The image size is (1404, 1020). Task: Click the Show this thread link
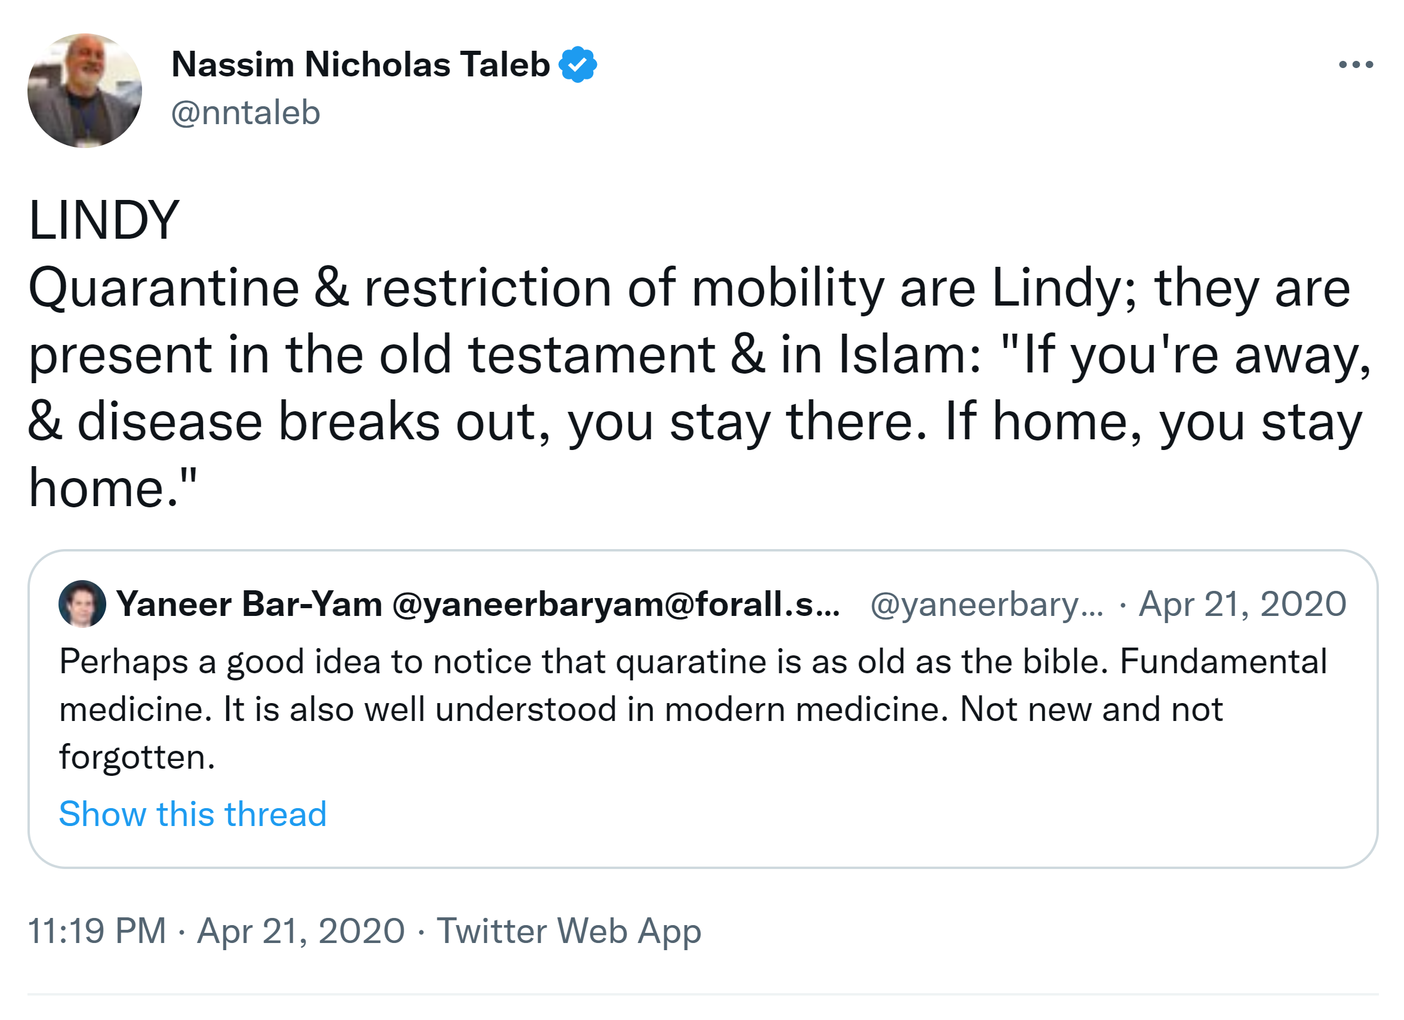pos(193,813)
